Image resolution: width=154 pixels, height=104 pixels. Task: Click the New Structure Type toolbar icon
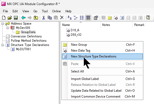click(122, 18)
